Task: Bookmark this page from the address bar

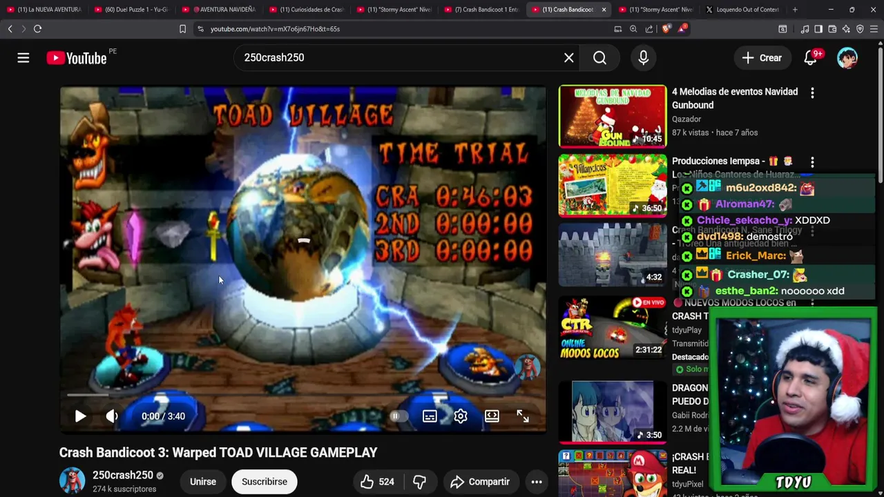Action: 182,29
